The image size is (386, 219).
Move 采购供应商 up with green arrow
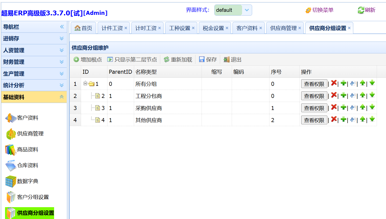click(363, 107)
